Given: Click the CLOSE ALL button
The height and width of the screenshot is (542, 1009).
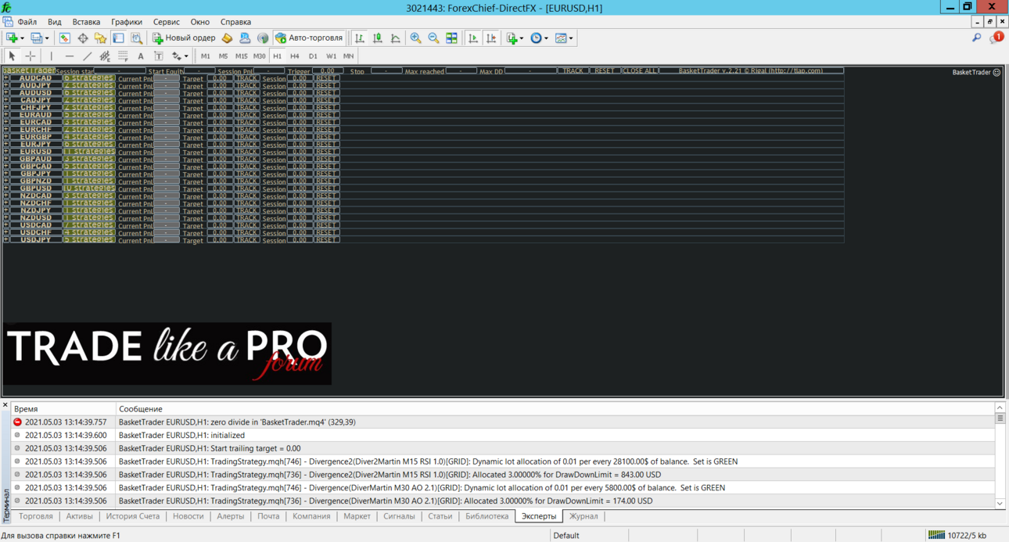Looking at the screenshot, I should click(640, 70).
